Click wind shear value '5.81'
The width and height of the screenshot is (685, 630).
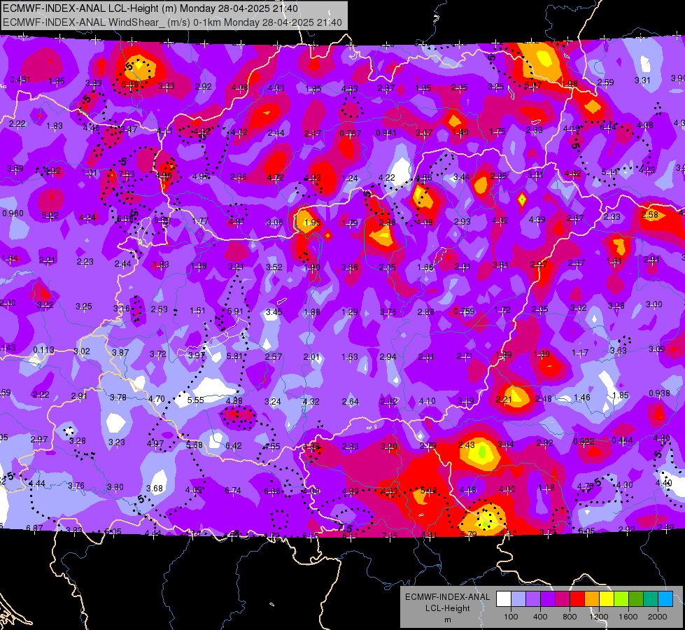coord(234,356)
